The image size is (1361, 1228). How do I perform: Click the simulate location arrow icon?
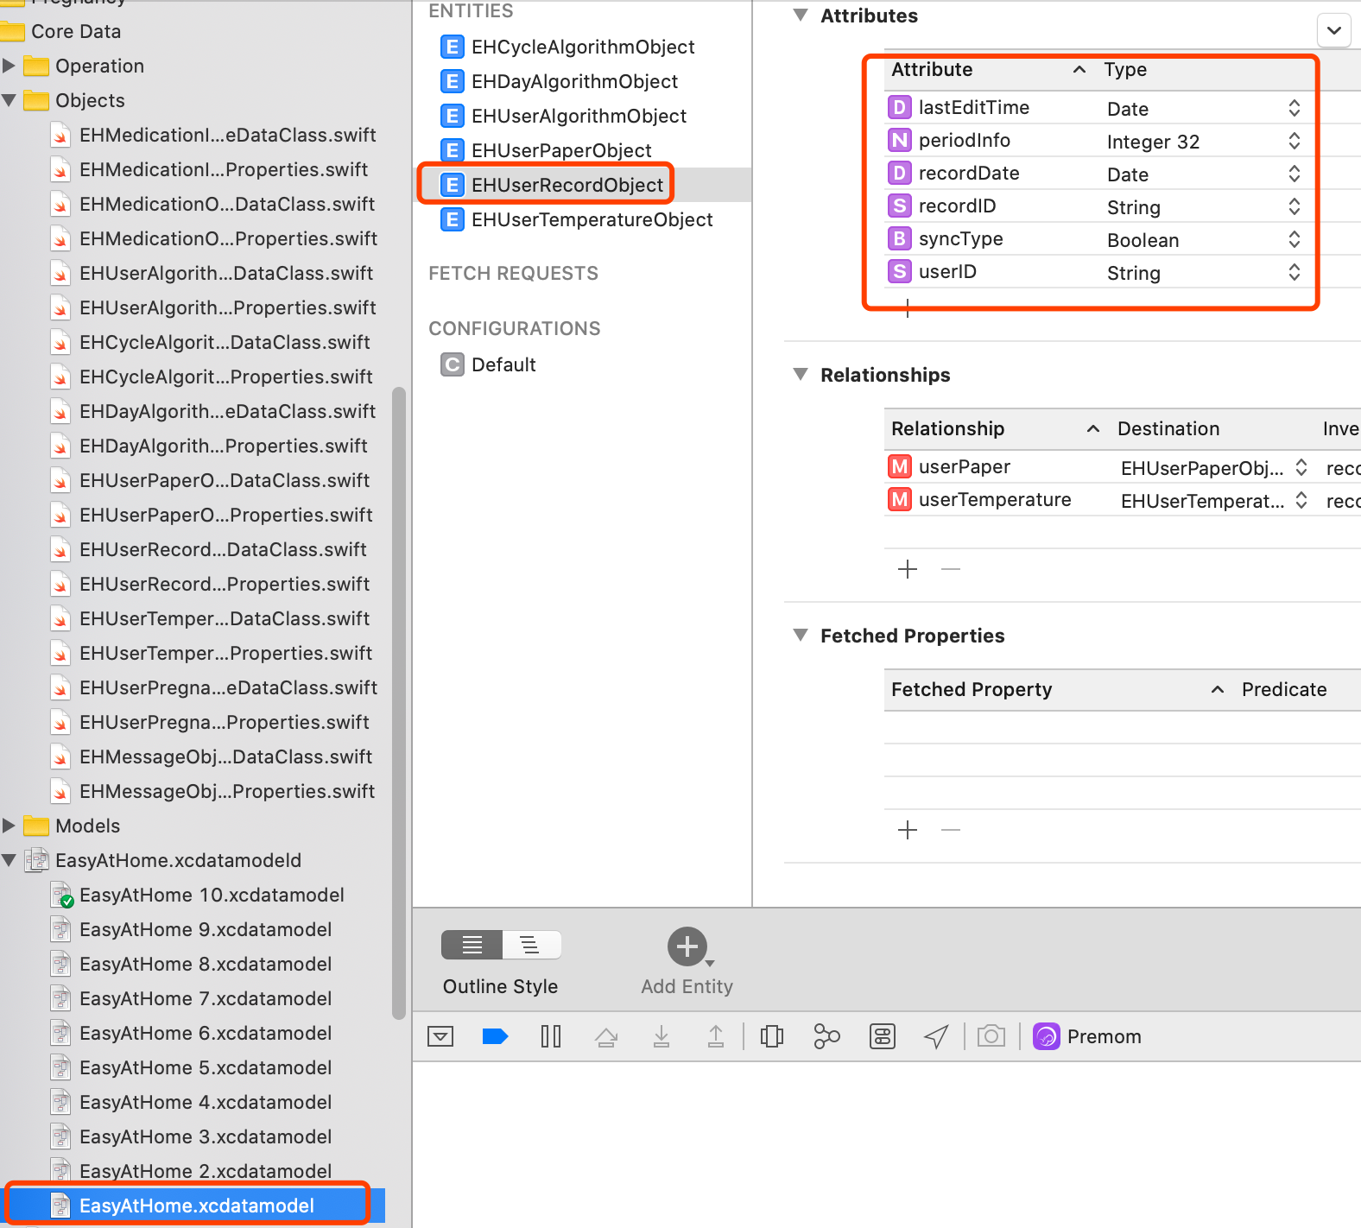click(937, 1036)
